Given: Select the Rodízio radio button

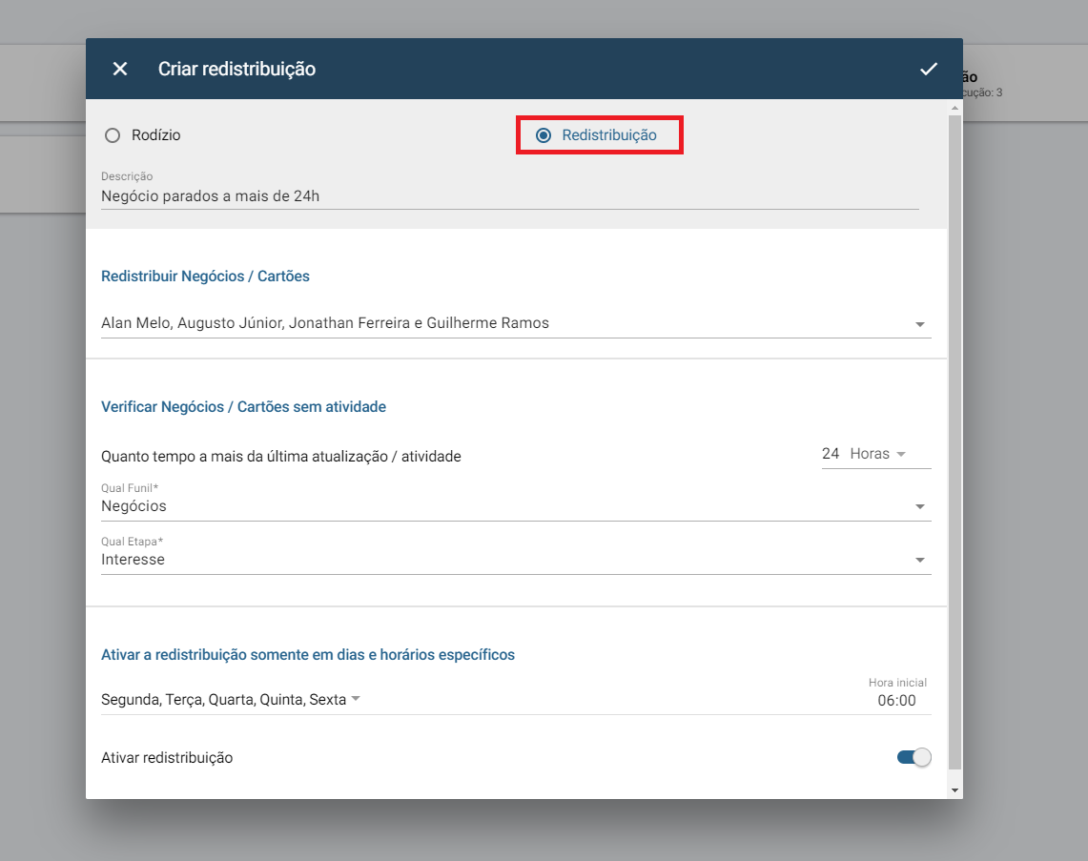Looking at the screenshot, I should 113,135.
